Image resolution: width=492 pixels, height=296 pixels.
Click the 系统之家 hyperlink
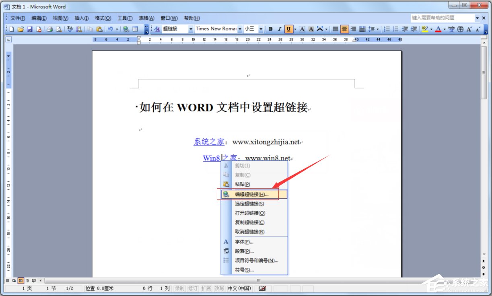208,142
